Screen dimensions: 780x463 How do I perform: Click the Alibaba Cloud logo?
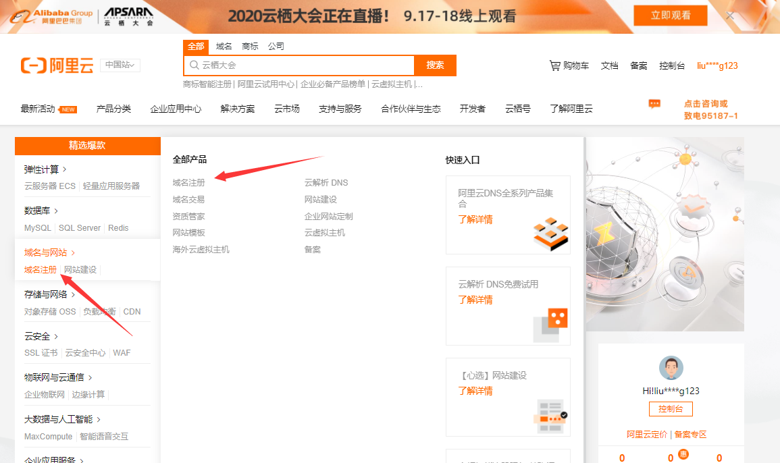[57, 65]
